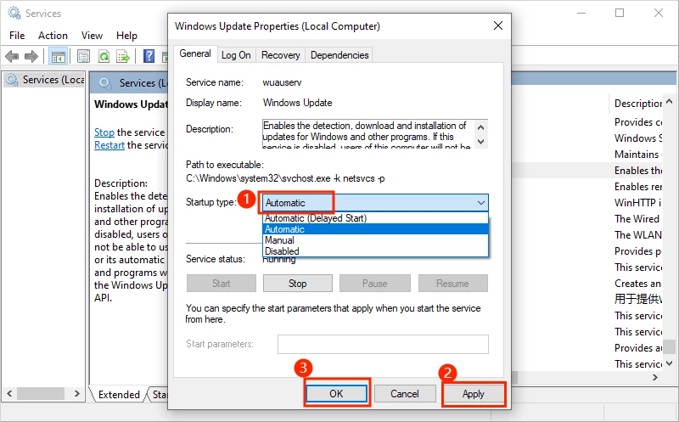Switch to the General tab
This screenshot has width=679, height=422.
click(195, 53)
